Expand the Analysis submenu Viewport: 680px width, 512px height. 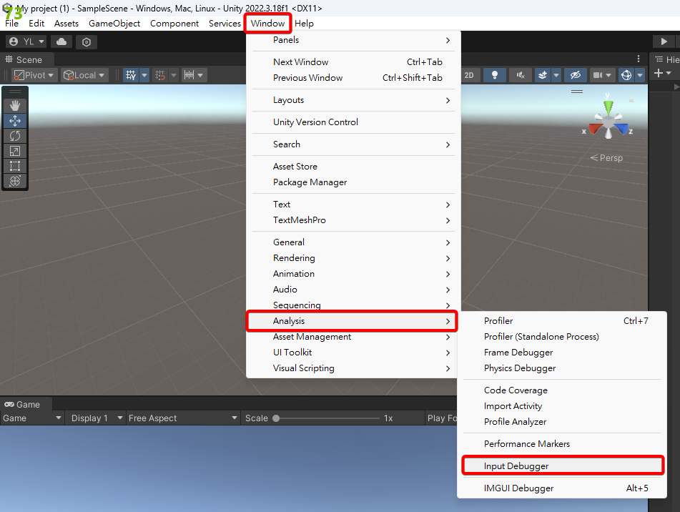tap(352, 321)
